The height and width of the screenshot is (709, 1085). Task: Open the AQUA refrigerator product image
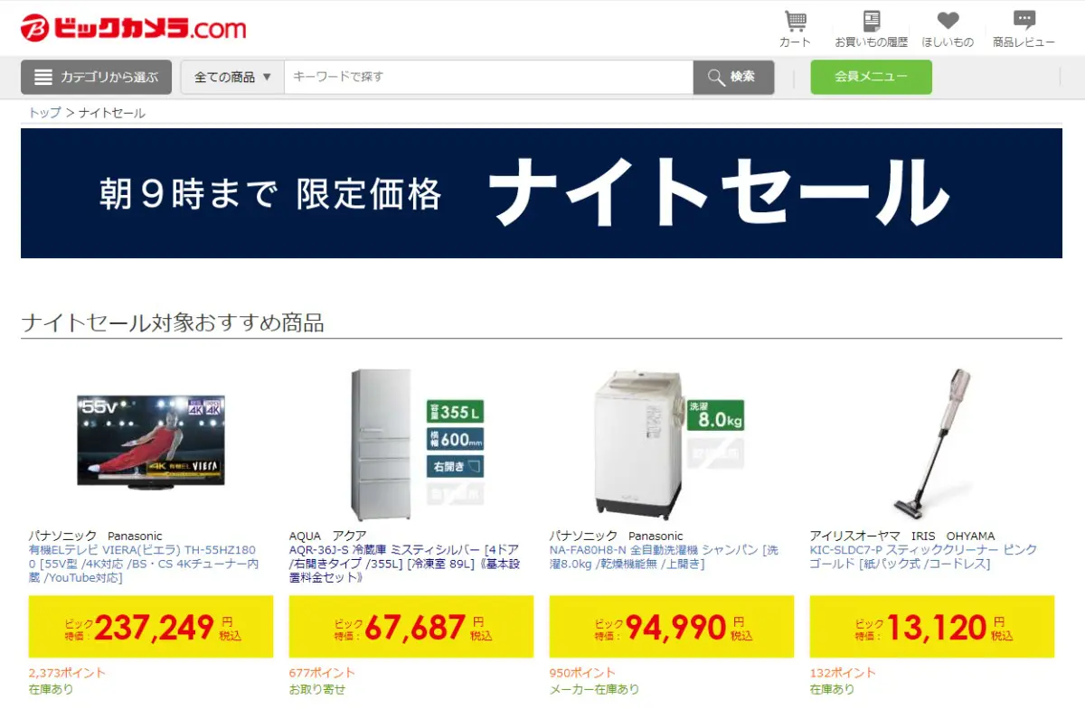tap(411, 442)
